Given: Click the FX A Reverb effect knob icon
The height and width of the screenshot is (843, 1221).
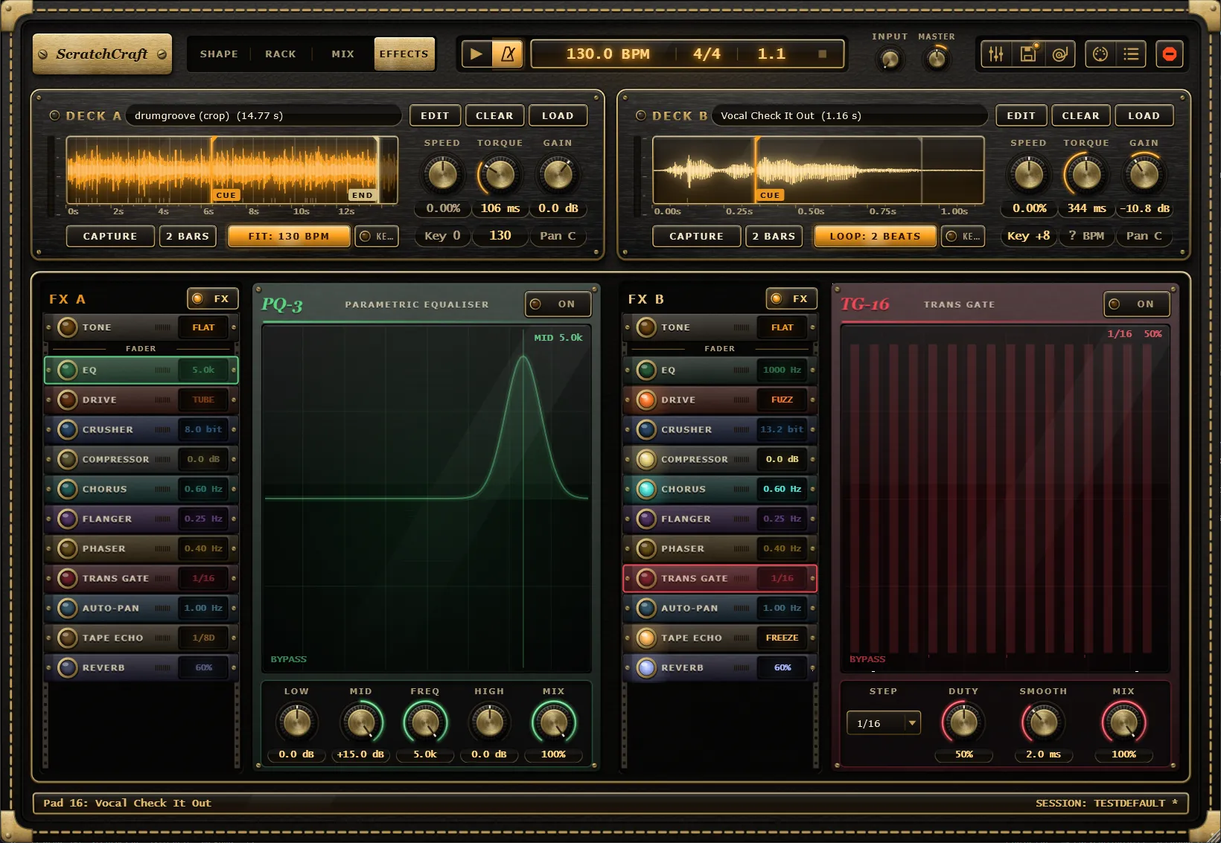Looking at the screenshot, I should [68, 667].
